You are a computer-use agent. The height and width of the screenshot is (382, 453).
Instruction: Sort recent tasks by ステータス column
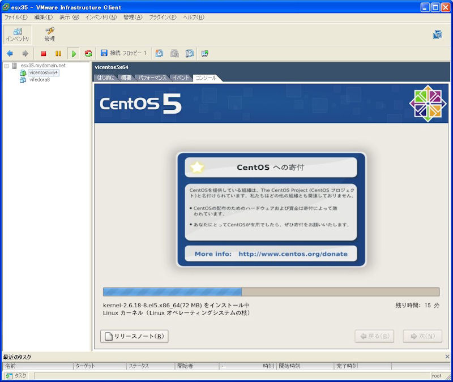click(151, 366)
